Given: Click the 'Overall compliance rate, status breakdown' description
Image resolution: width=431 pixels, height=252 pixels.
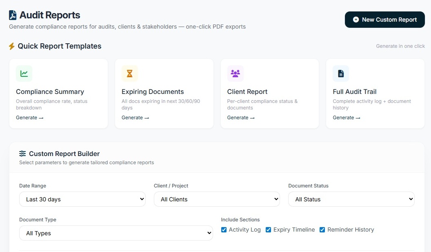Looking at the screenshot, I should (x=52, y=105).
